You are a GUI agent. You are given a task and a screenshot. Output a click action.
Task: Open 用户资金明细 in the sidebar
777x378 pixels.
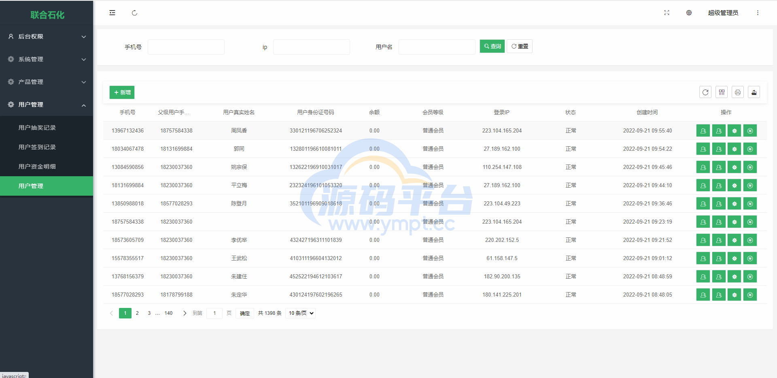47,167
